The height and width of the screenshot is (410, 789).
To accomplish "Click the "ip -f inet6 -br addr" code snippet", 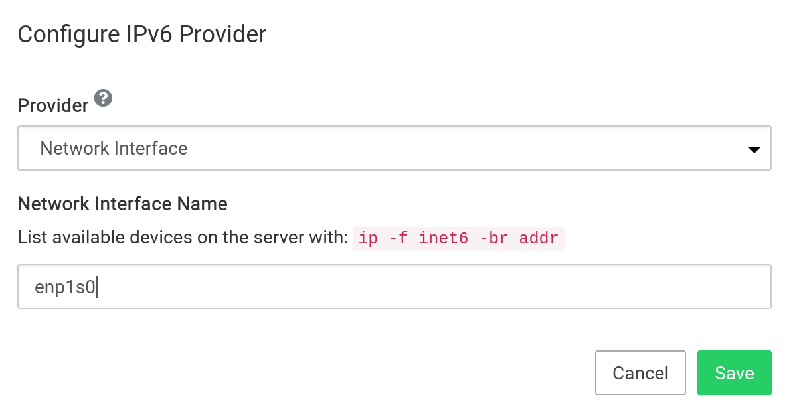I will pos(458,238).
